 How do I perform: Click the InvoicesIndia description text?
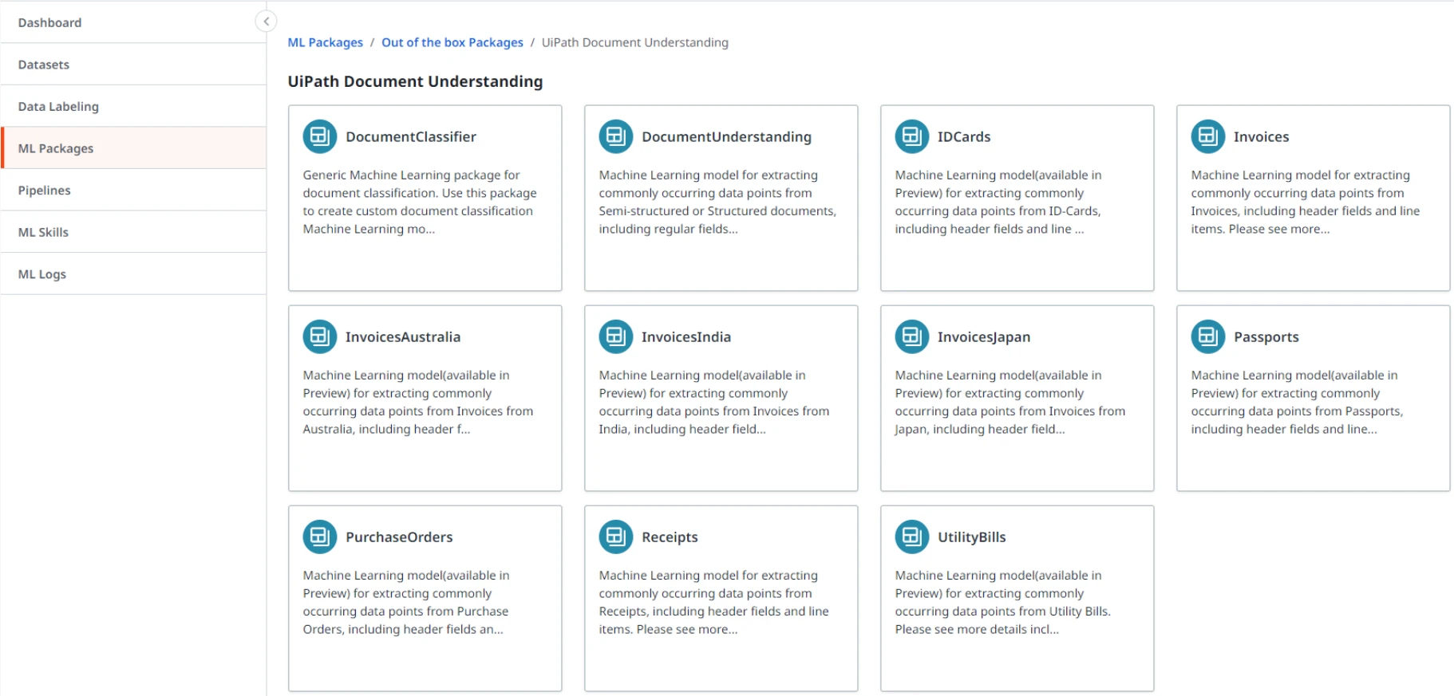coord(714,402)
